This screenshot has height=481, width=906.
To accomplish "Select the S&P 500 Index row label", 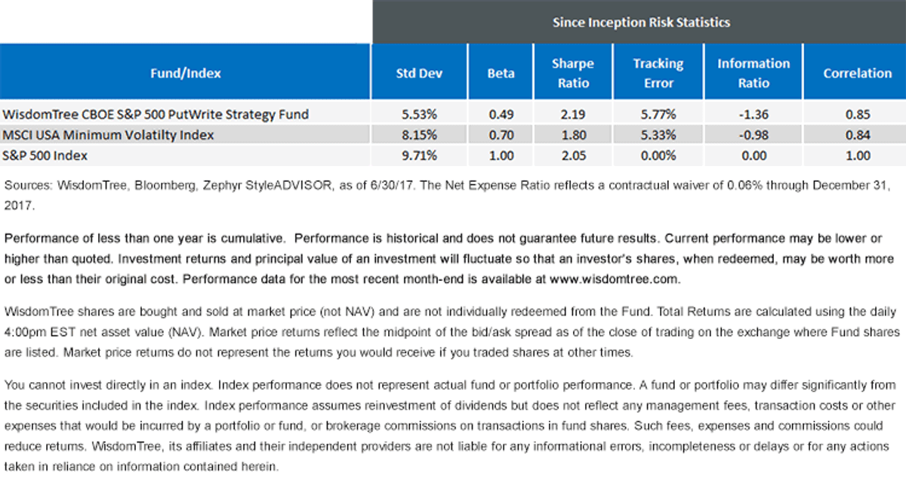I will (x=45, y=156).
